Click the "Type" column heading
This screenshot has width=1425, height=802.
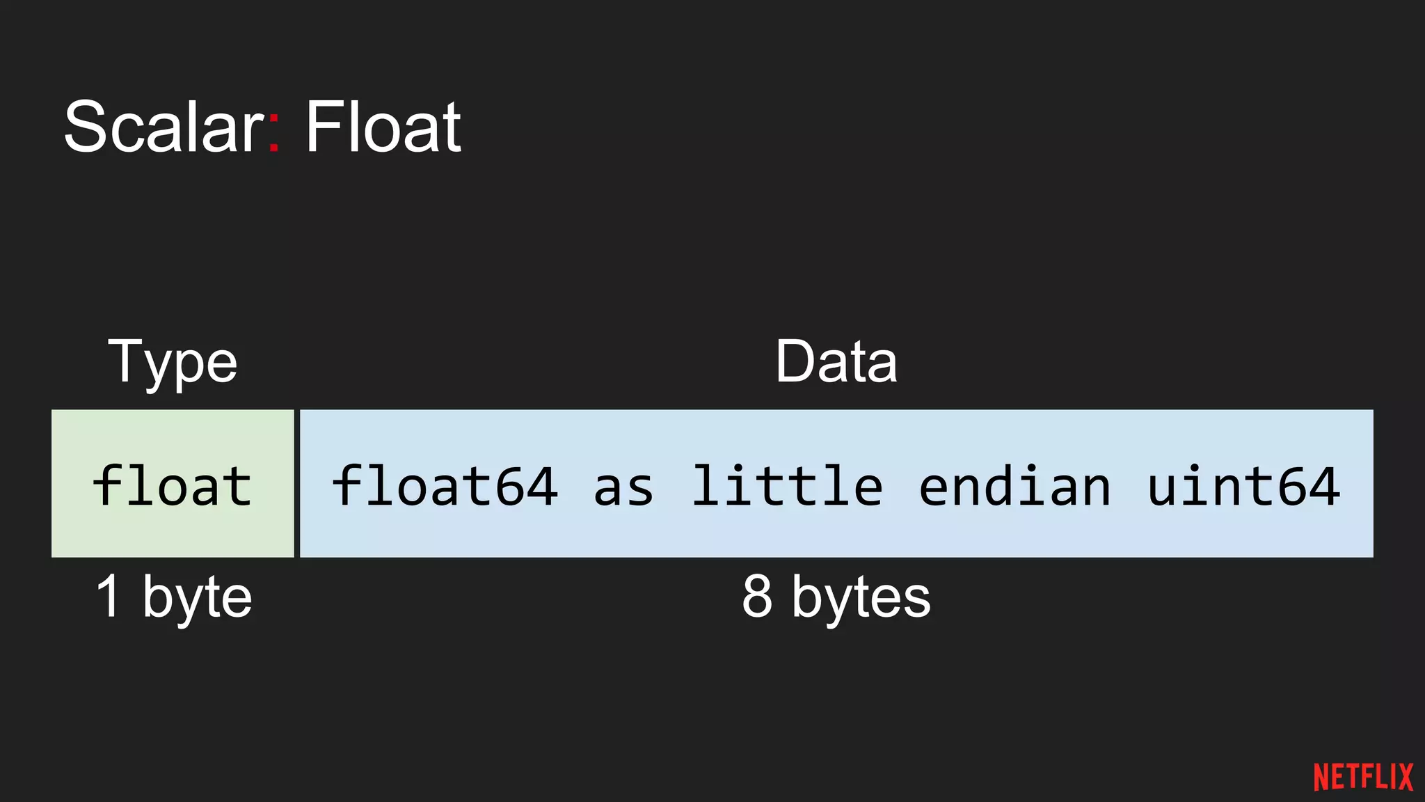pyautogui.click(x=173, y=361)
